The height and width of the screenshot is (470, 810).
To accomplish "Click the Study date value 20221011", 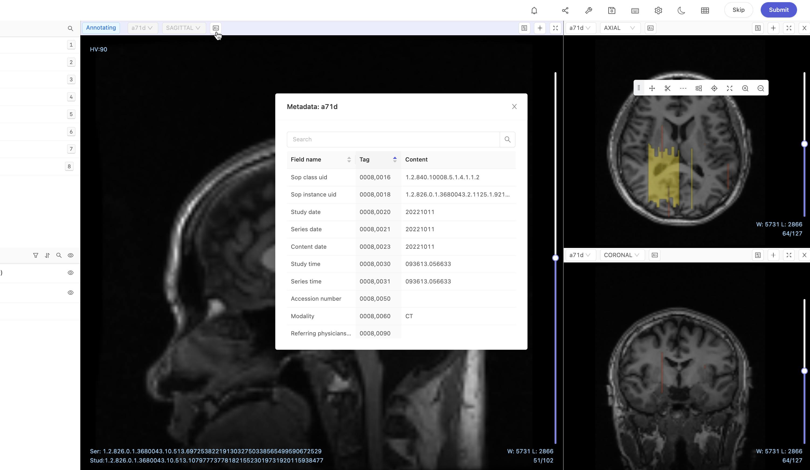I will click(x=420, y=212).
